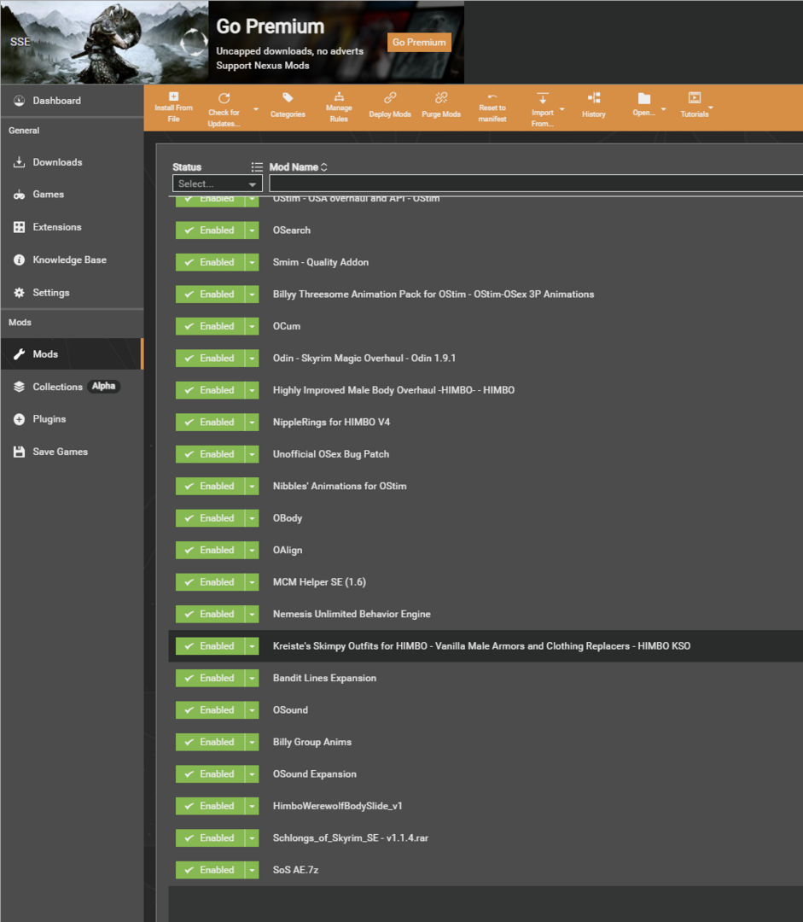803x922 pixels.
Task: Toggle Enabled status for OSearch
Action: click(x=210, y=230)
